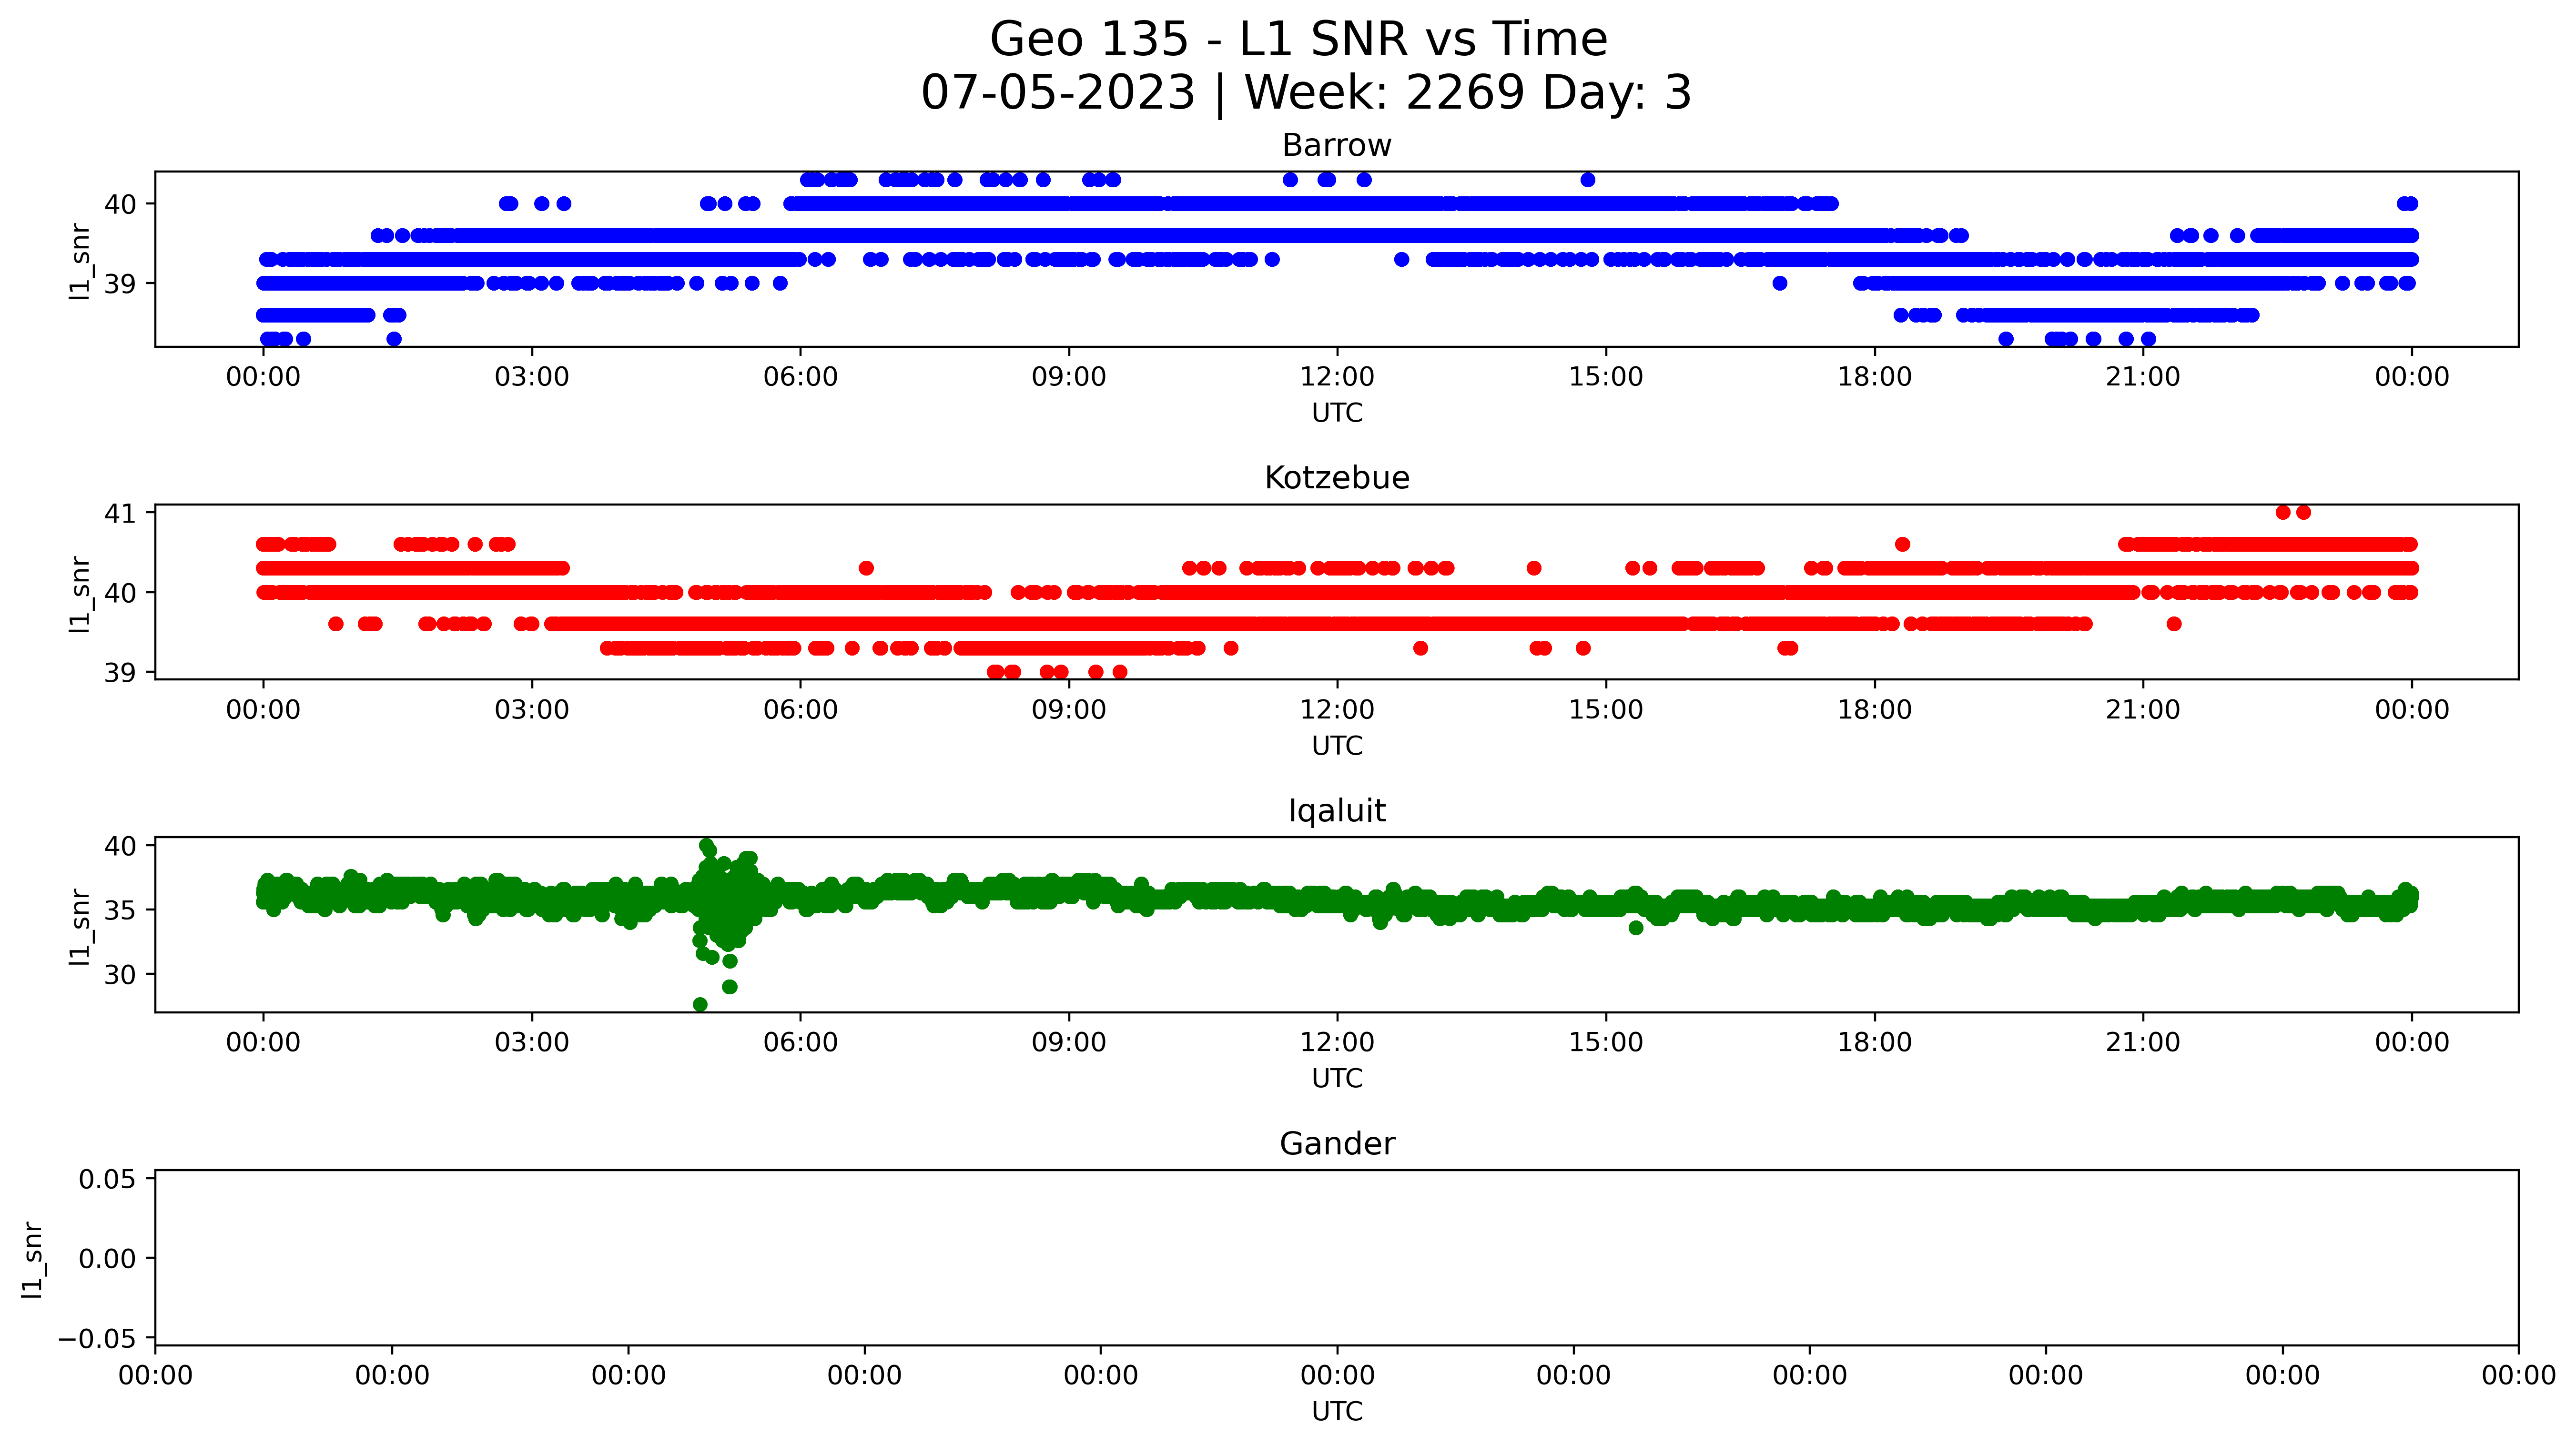Click the y-axis tick 0.00 on Gander plot
2576x1445 pixels.
click(107, 1259)
